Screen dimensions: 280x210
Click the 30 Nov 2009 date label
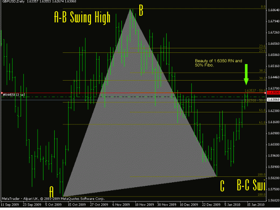[x=167, y=205]
